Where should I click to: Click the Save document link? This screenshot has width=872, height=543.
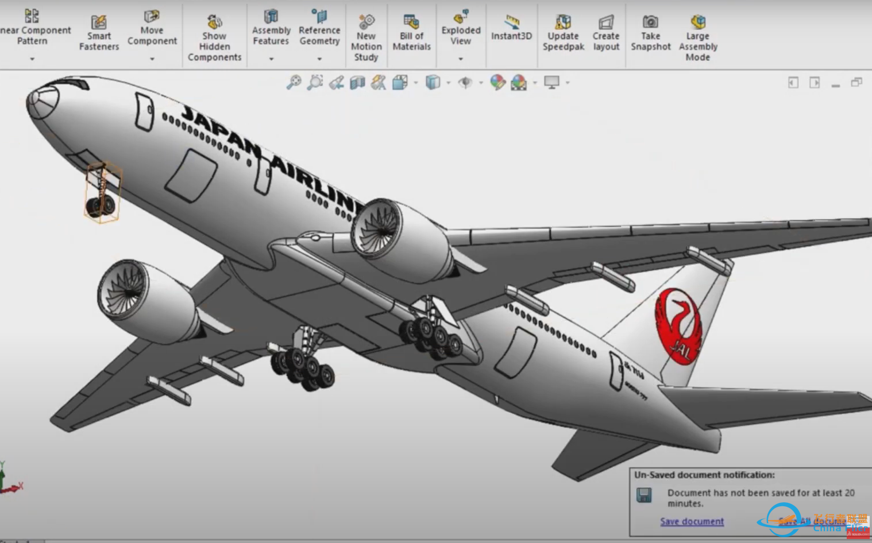click(x=692, y=521)
